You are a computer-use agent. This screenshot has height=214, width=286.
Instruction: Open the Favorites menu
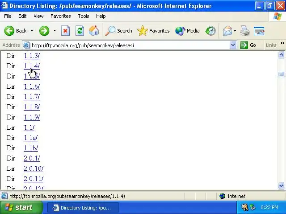61,16
